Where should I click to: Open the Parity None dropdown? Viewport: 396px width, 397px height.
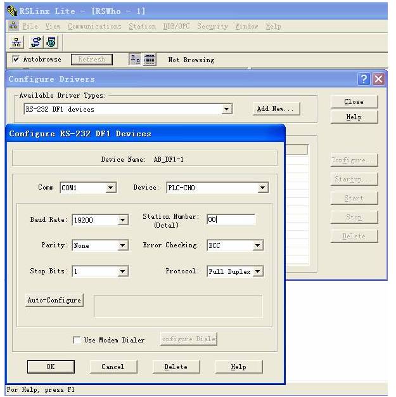click(122, 245)
